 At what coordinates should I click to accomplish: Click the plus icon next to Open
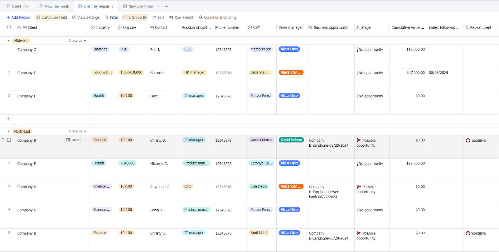click(85, 140)
